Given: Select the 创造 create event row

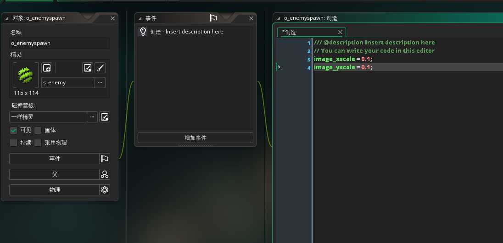Looking at the screenshot, I should (x=196, y=32).
